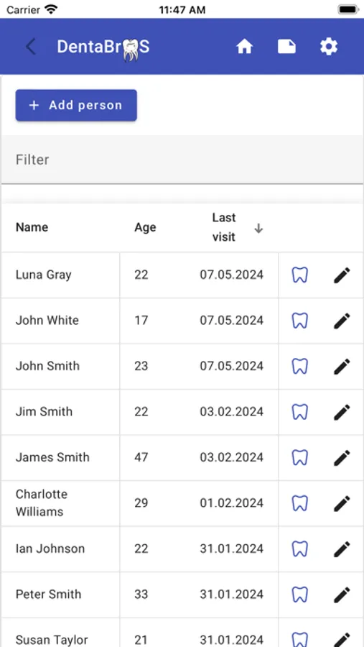
Task: Click age 33 in Peter Smith's row
Action: click(x=141, y=595)
